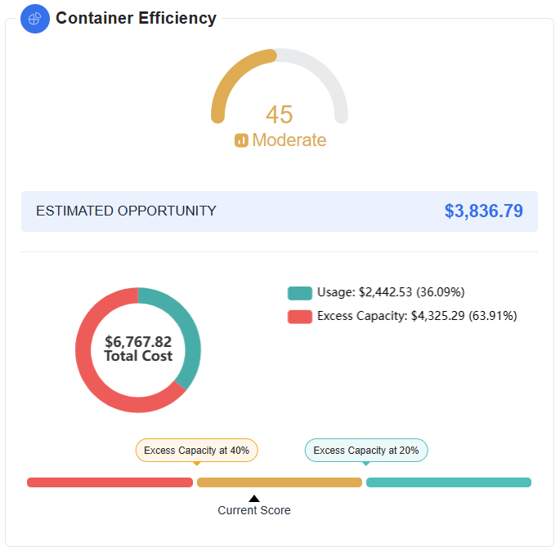Select the Container Efficiency heading text
Screen dimensions: 560x551
pyautogui.click(x=136, y=18)
